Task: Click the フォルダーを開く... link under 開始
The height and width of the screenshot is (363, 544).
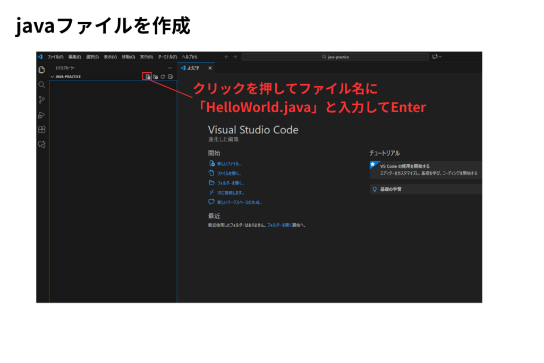Action: coord(231,183)
